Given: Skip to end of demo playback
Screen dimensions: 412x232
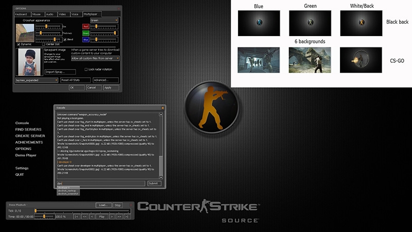Looking at the screenshot, I should 126,217.
